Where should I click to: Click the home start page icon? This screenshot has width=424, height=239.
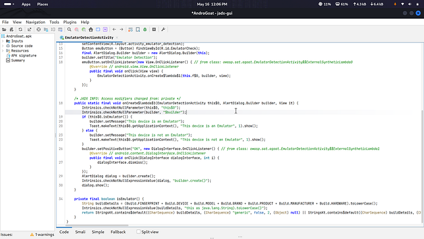point(91,30)
